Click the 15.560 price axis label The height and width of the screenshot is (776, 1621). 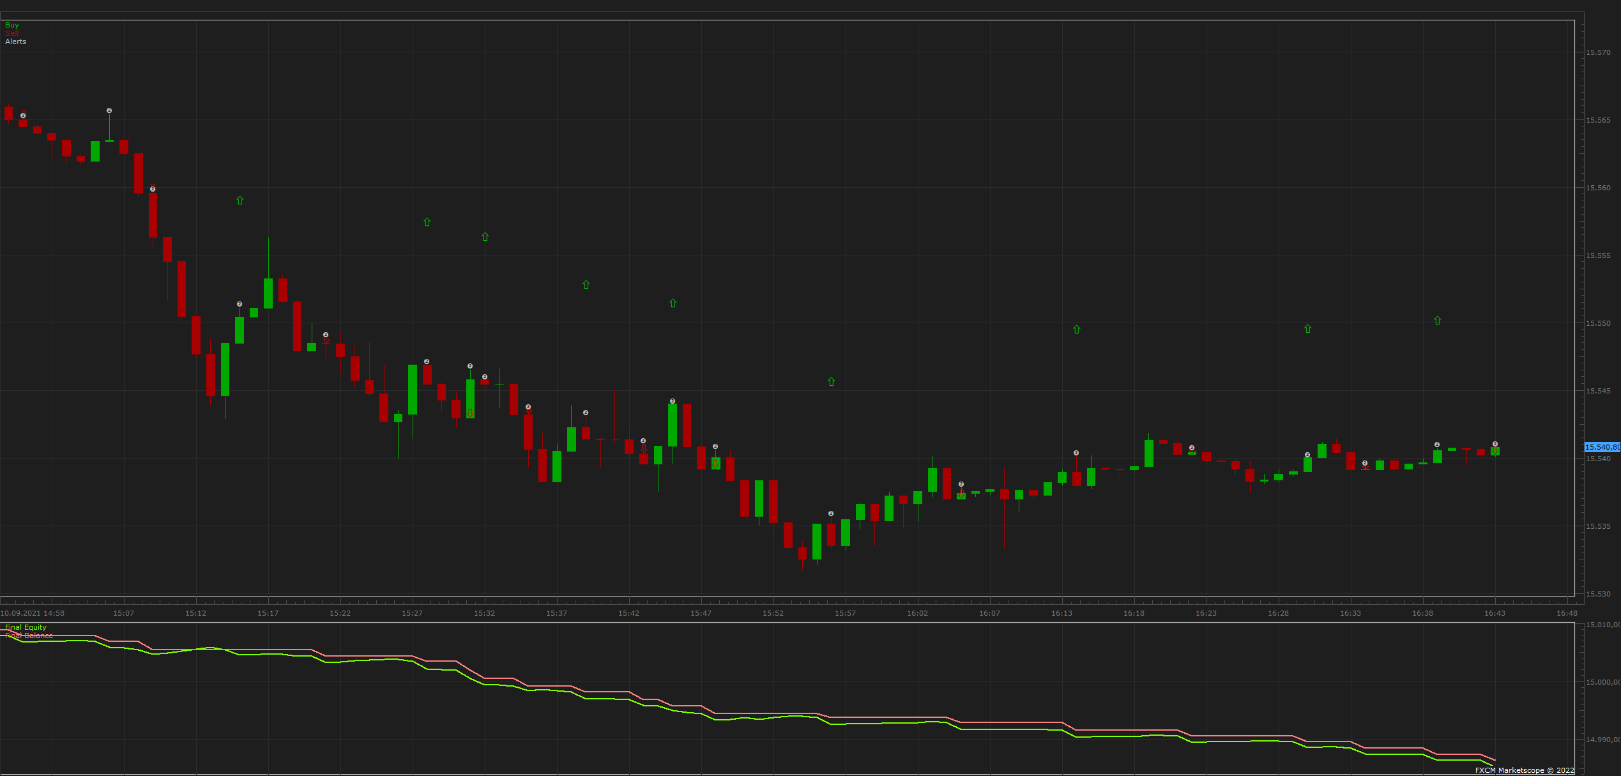point(1598,188)
